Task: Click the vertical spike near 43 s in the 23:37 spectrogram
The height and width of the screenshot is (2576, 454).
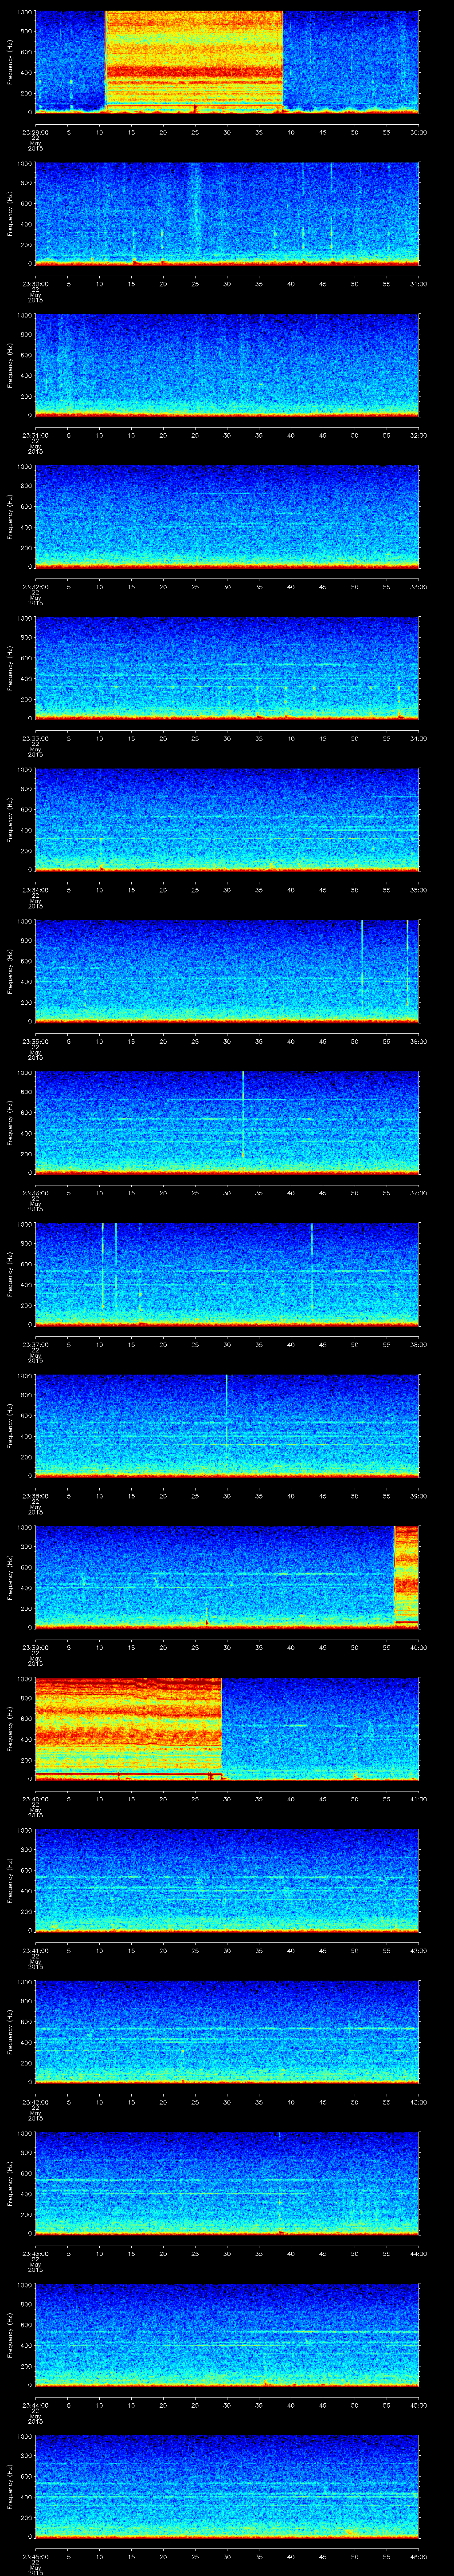Action: pyautogui.click(x=311, y=1265)
